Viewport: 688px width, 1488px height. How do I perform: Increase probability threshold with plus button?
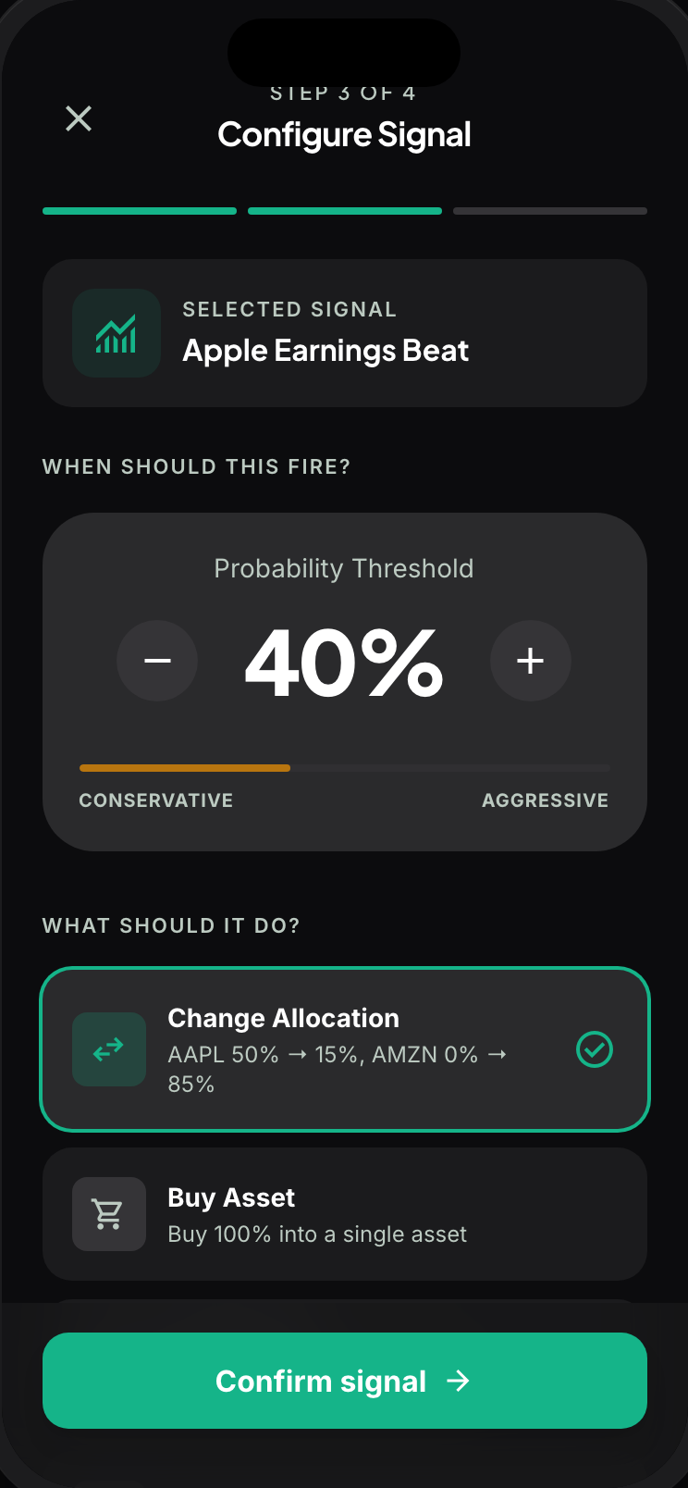click(x=530, y=661)
